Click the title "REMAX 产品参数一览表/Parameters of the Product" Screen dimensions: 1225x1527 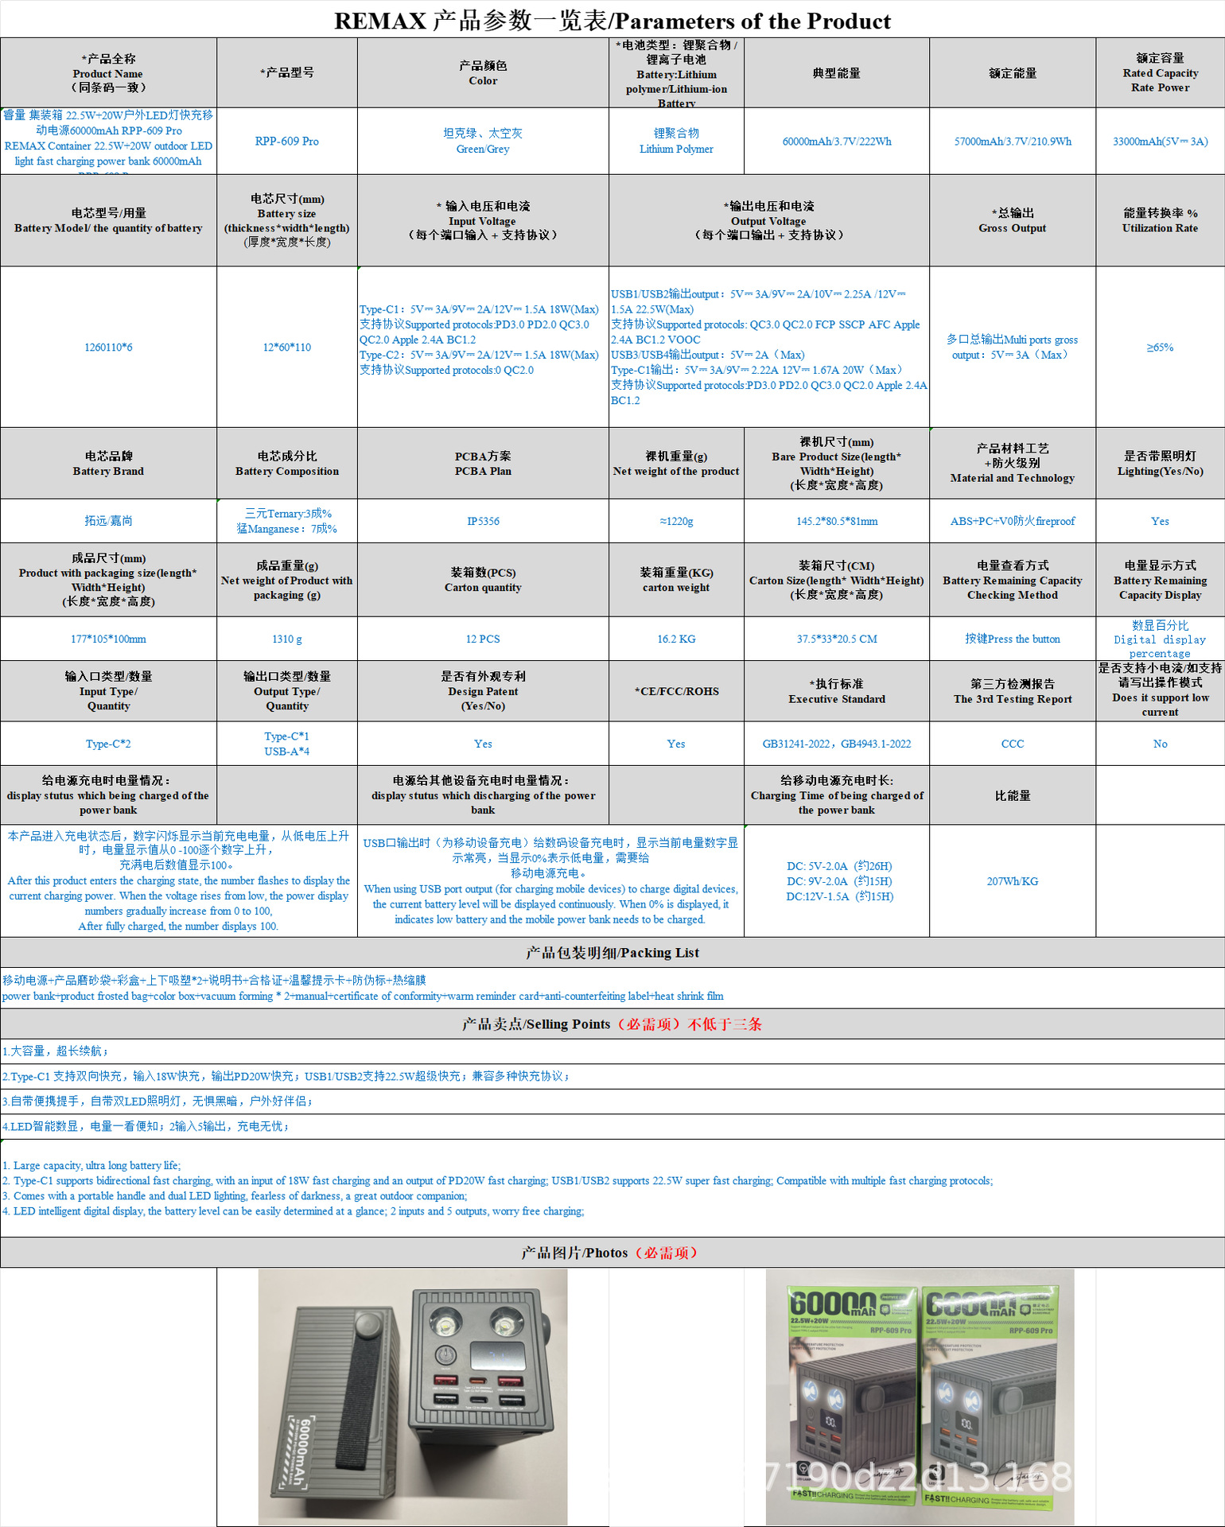pos(612,21)
